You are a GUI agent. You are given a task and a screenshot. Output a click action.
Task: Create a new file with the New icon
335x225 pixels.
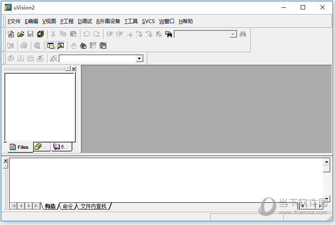pos(11,34)
